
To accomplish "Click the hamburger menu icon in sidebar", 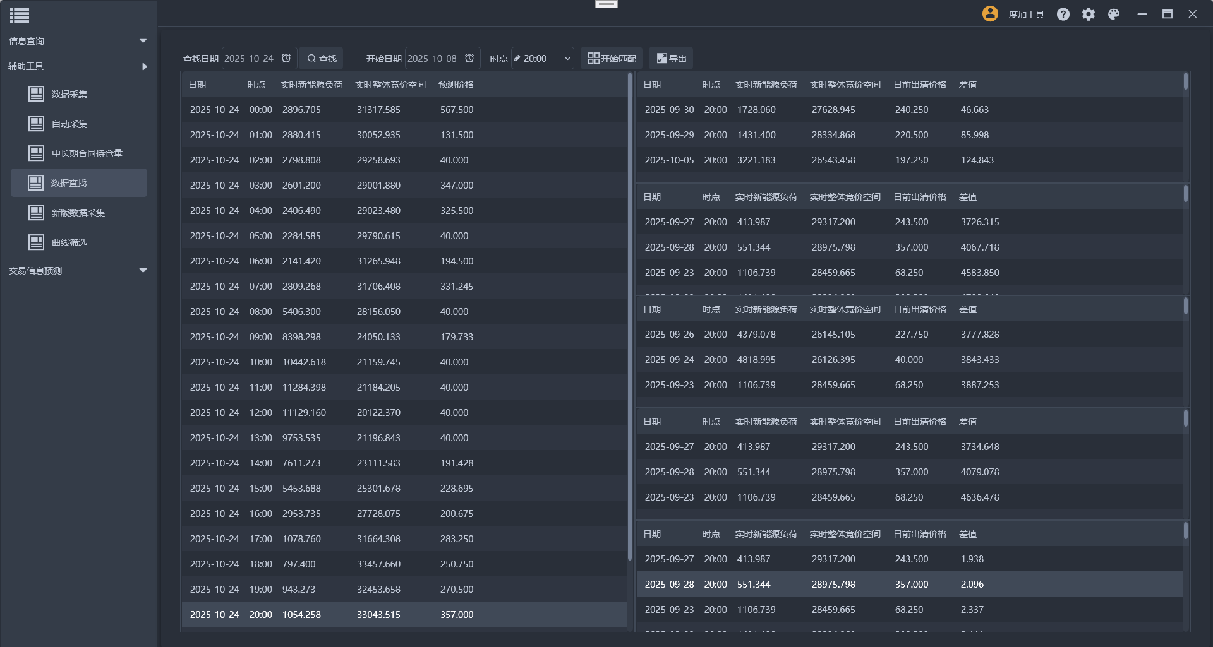I will click(x=20, y=15).
